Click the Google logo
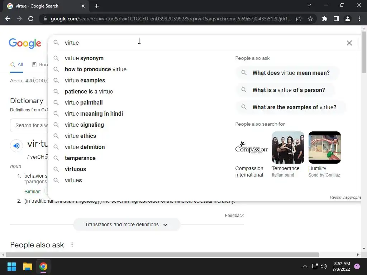This screenshot has height=275, width=367. 25,43
